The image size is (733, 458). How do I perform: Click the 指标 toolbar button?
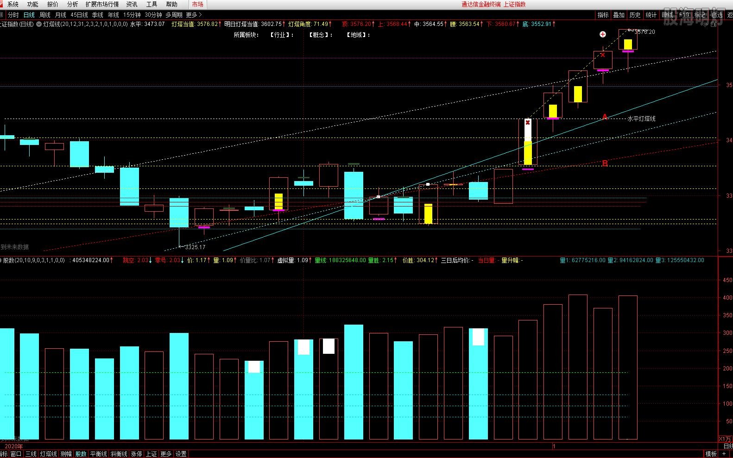[603, 15]
